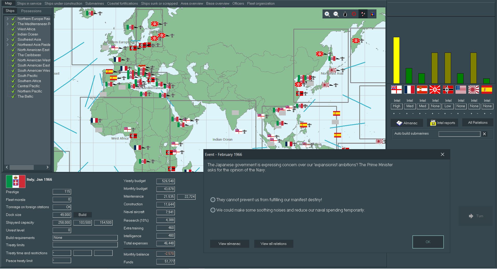Screen dimensions: 497x269
Task: Expand the Southeast Asia tree node
Action: (8, 39)
